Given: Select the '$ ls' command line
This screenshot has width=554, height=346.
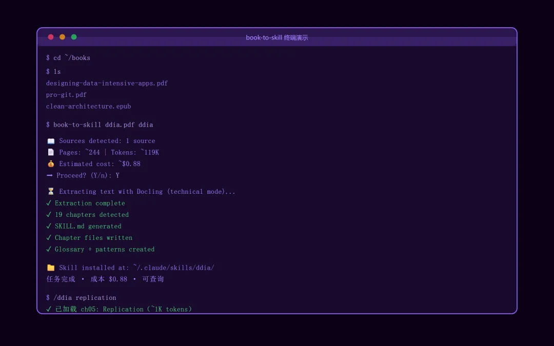Looking at the screenshot, I should coord(53,72).
